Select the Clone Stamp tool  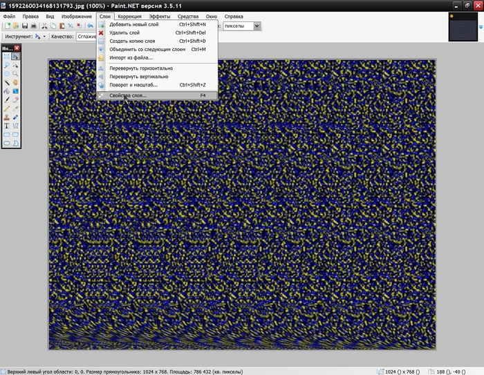coord(6,117)
